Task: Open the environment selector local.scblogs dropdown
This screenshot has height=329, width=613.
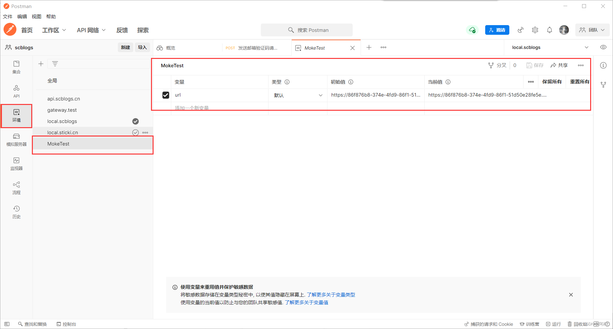Action: [550, 47]
